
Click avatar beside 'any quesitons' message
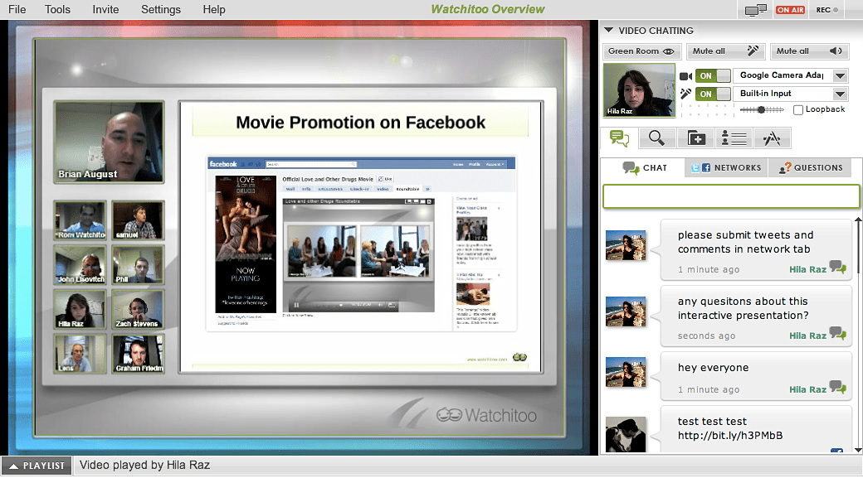pos(626,311)
